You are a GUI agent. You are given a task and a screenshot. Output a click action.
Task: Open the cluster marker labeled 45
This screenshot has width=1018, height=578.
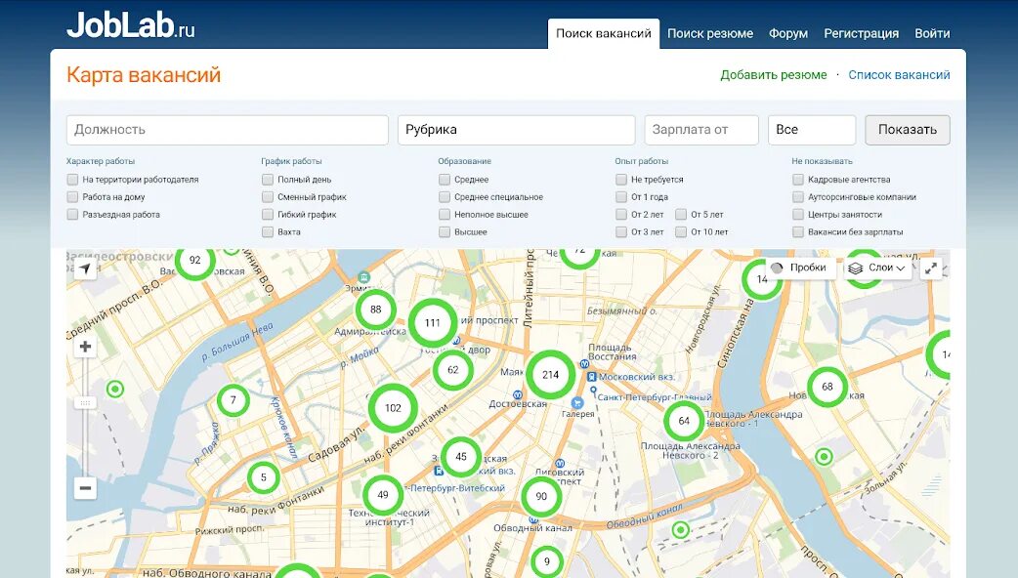coord(461,457)
